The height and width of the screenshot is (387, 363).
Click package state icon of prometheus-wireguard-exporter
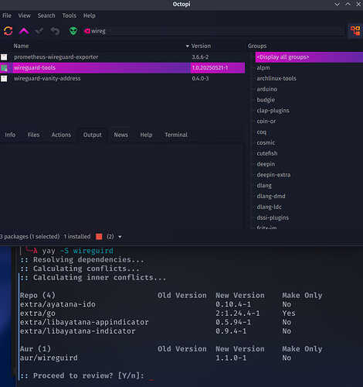pyautogui.click(x=4, y=57)
